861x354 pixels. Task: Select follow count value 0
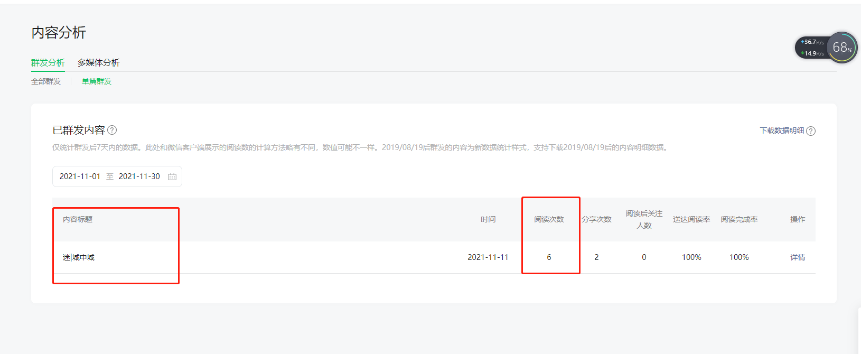click(644, 257)
